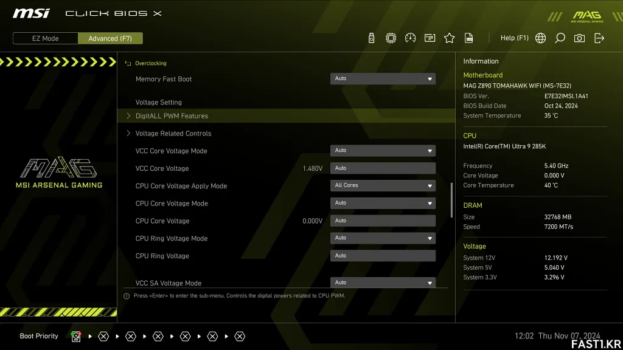Open the CPU Ring Voltage Mode dropdown
Screen dimensions: 623x350
point(383,238)
